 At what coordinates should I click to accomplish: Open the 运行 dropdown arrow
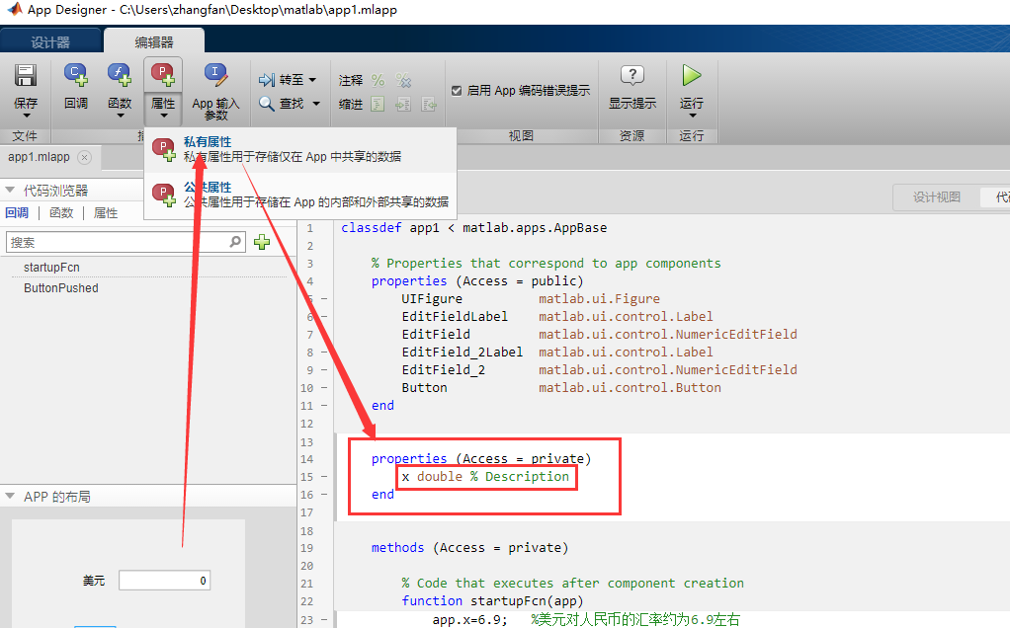[x=693, y=117]
